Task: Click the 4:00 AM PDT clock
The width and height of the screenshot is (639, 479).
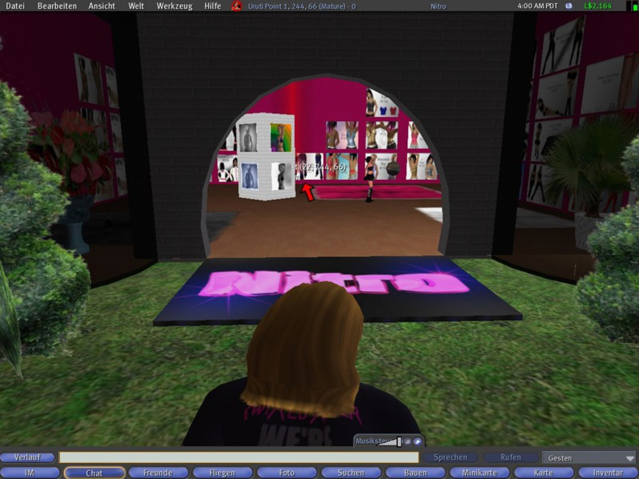Action: (538, 6)
